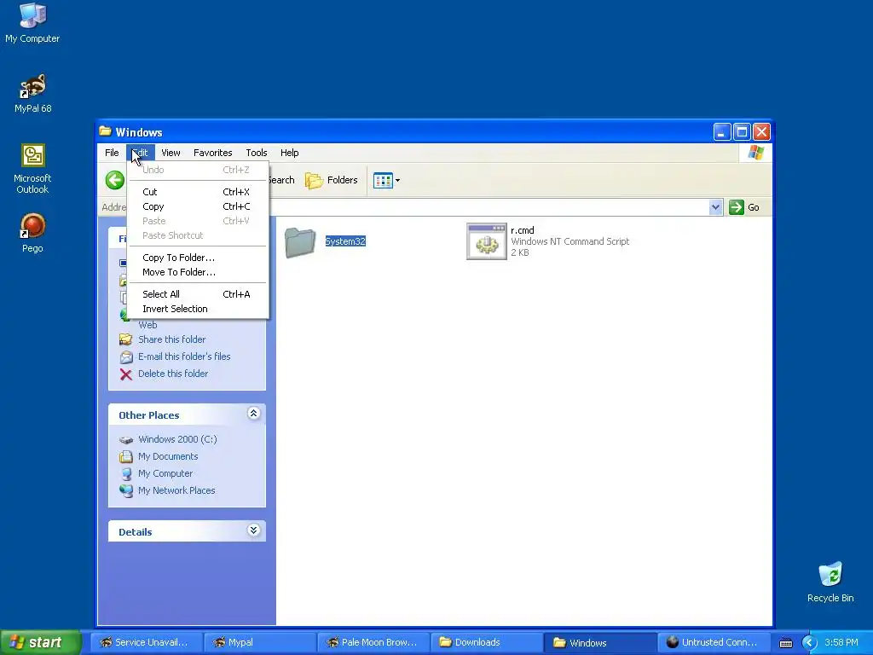
Task: Click the Start button
Action: (x=41, y=642)
